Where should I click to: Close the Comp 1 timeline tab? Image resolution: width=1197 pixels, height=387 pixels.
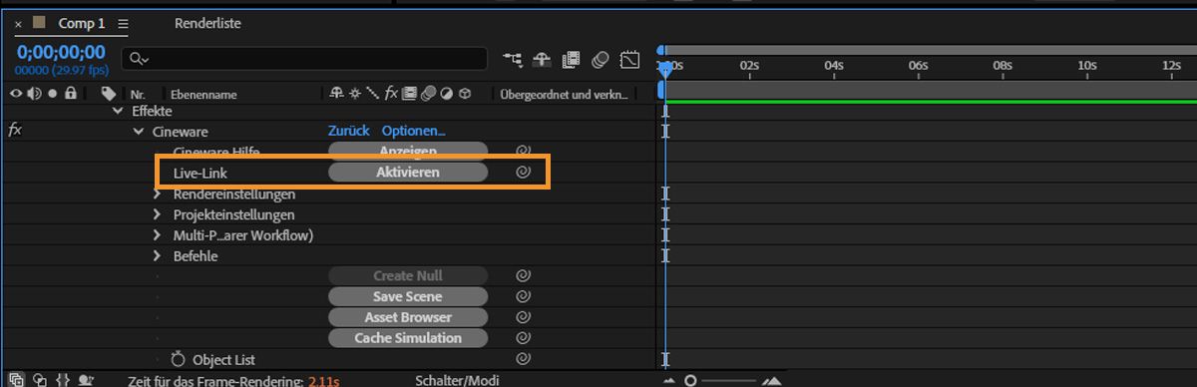coord(18,24)
